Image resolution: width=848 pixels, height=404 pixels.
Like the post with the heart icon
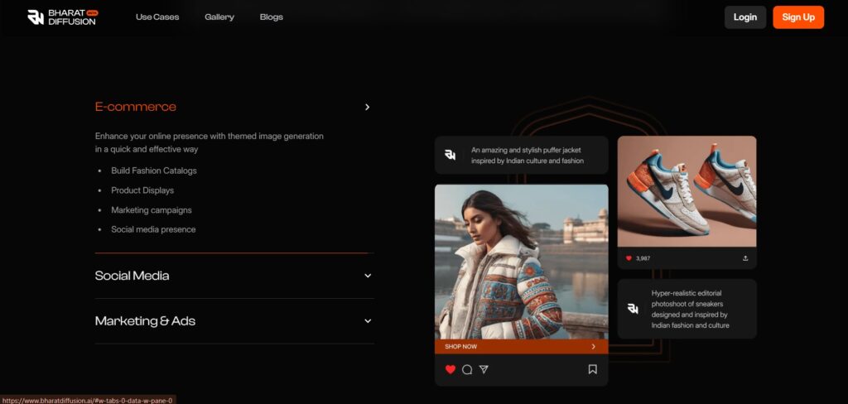(450, 369)
